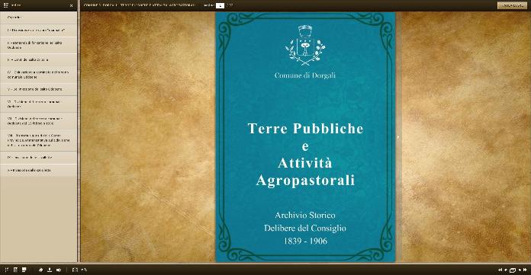531x275 pixels.
Task: Click the thumbnails grid icon in bottom toolbar
Action: coord(6,270)
